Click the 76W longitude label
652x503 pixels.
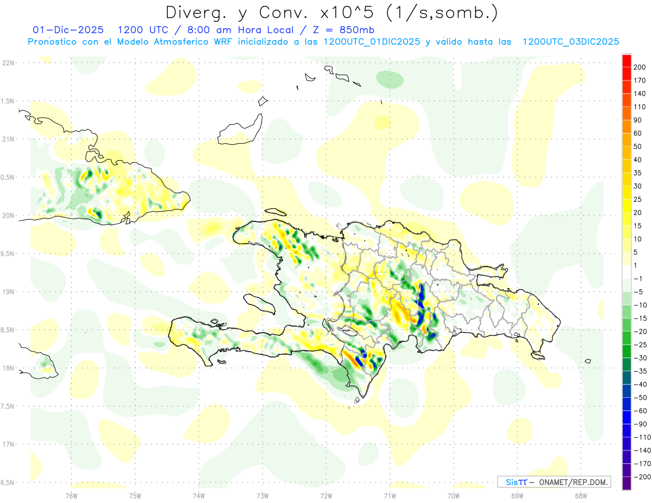(x=71, y=496)
